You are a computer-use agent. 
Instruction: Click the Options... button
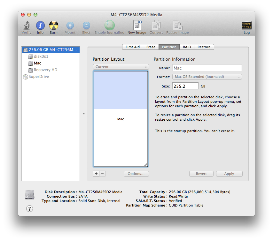pyautogui.click(x=136, y=174)
